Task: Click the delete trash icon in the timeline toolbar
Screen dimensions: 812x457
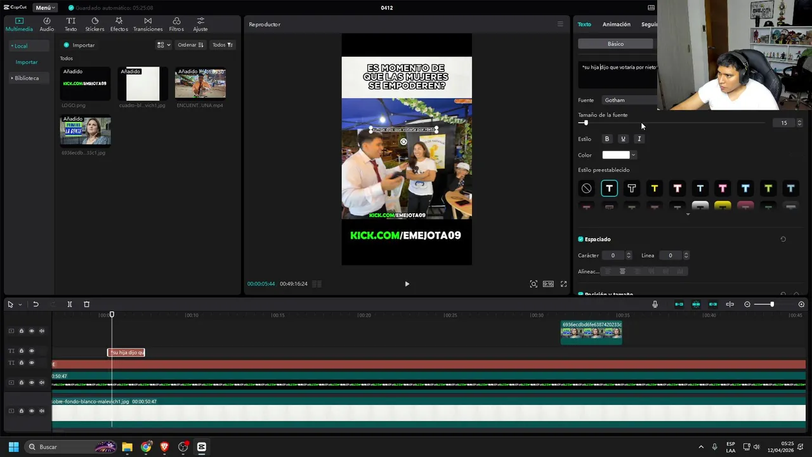Action: (87, 305)
